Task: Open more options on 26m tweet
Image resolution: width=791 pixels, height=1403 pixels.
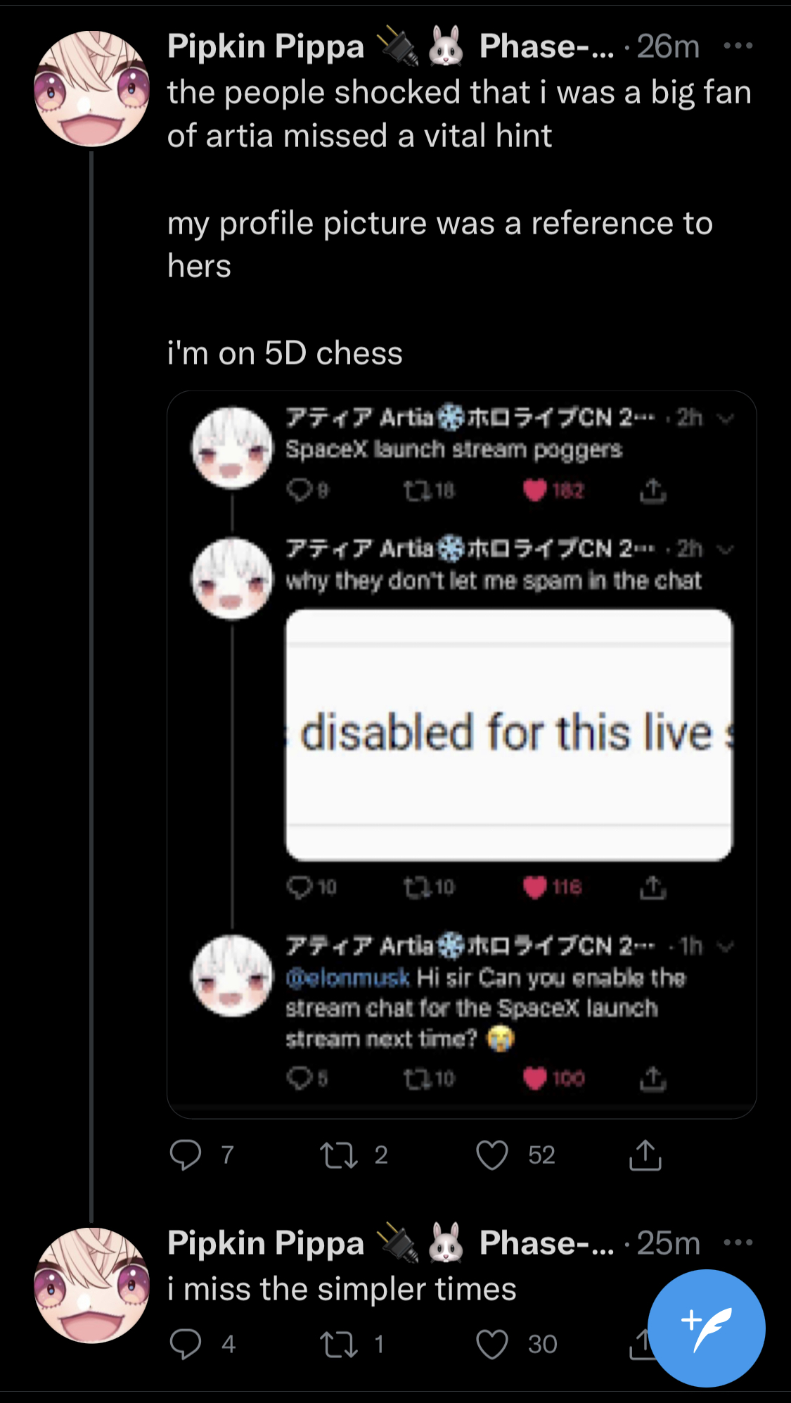Action: (738, 46)
